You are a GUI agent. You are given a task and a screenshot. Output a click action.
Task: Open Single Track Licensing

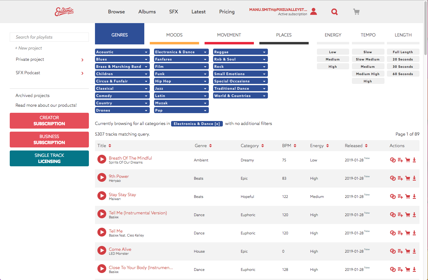49,158
